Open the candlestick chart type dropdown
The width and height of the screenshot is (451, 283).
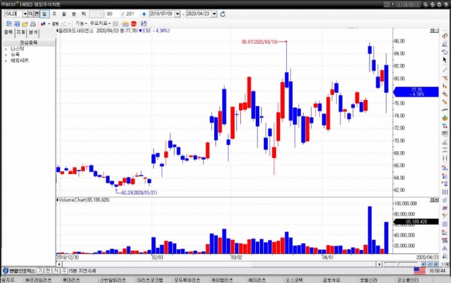[x=48, y=24]
